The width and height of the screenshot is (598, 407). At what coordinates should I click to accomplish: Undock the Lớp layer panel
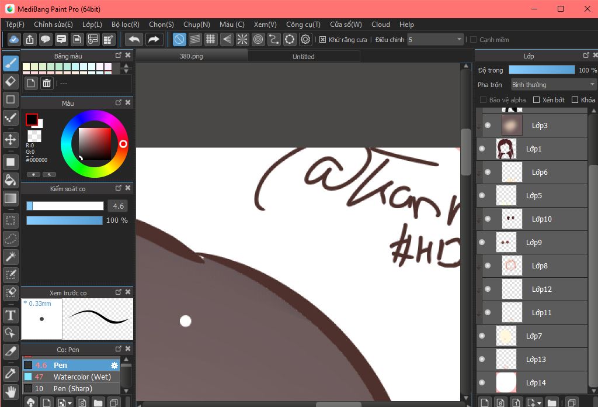(586, 56)
